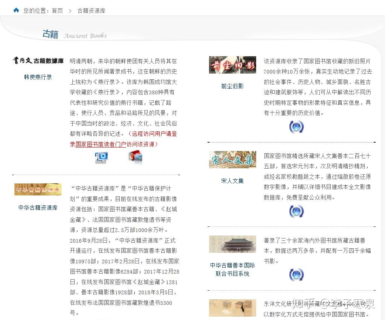Image resolution: width=385 pixels, height=320 pixels.
Task: Open the 中华古籍资源库 title link
Action: pos(38,208)
